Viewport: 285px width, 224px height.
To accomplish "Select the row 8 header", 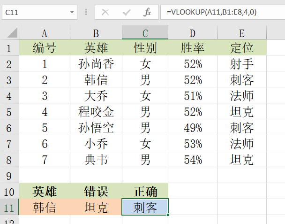I will [x=9, y=159].
